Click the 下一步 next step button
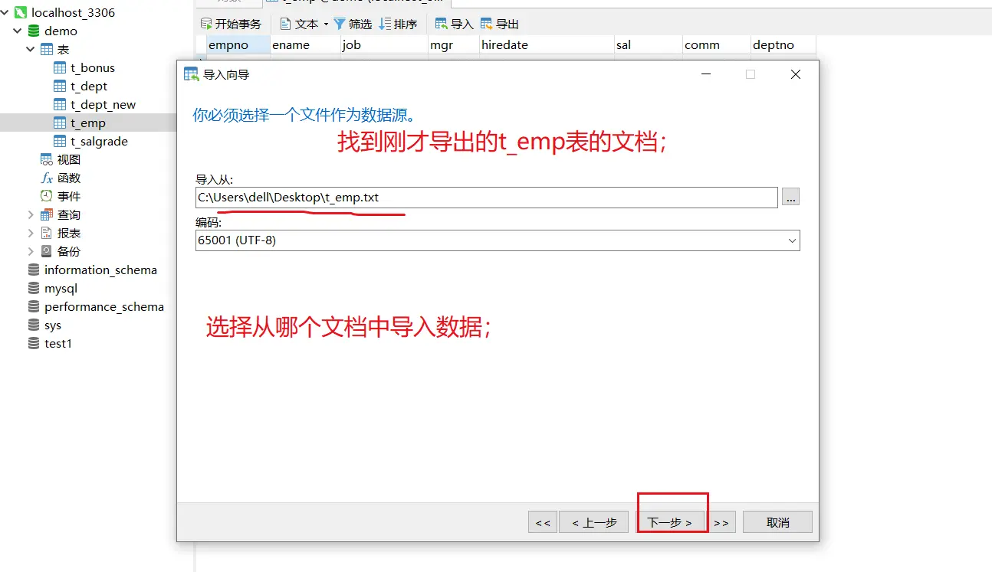 point(670,522)
